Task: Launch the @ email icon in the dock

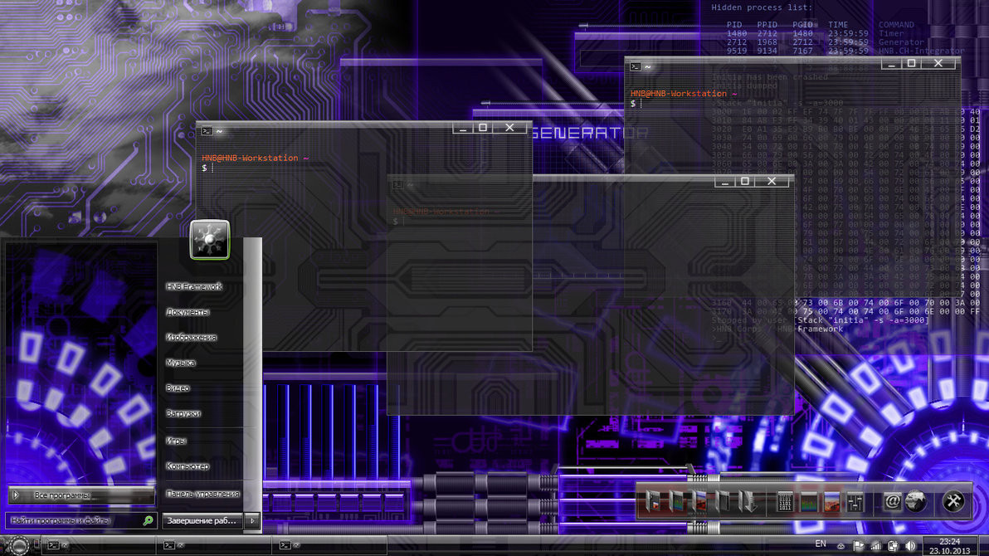Action: 893,502
